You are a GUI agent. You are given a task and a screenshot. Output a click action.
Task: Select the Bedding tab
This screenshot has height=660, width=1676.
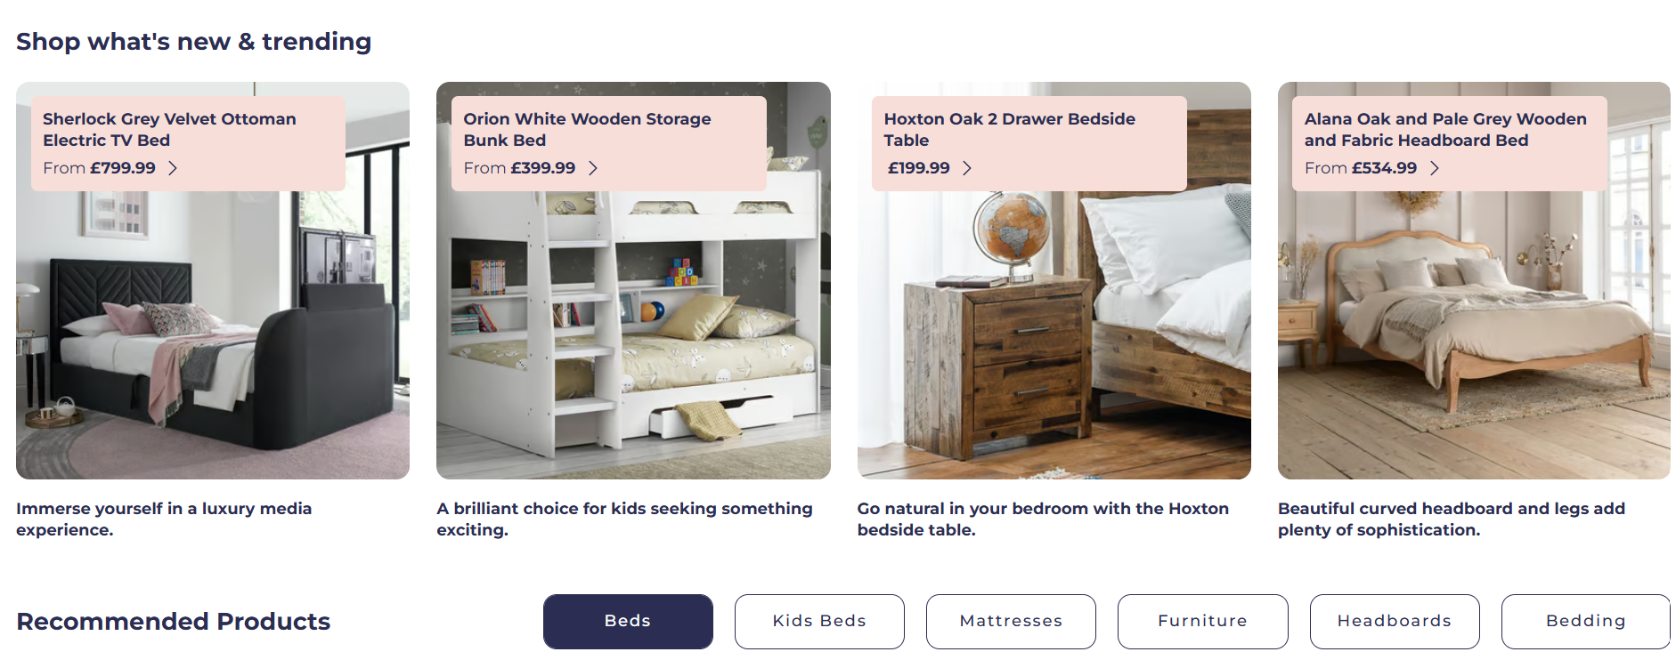(x=1586, y=621)
